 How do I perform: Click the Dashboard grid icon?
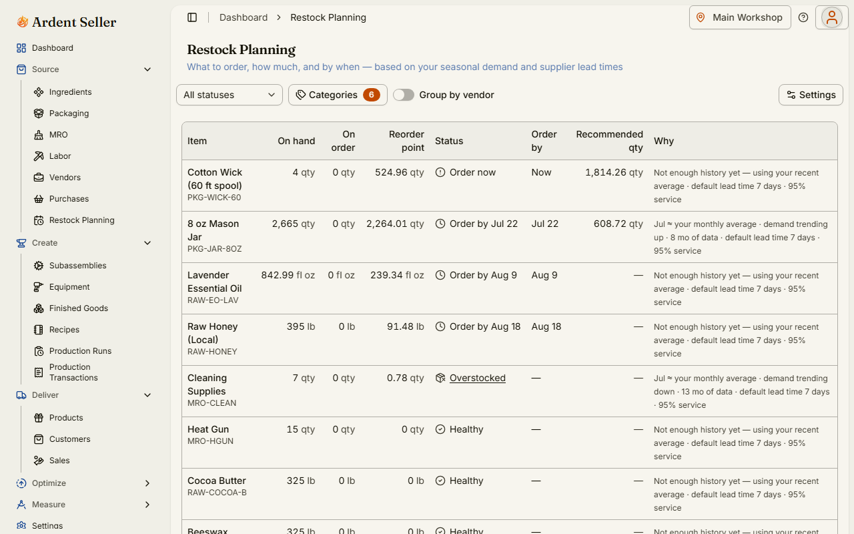21,48
